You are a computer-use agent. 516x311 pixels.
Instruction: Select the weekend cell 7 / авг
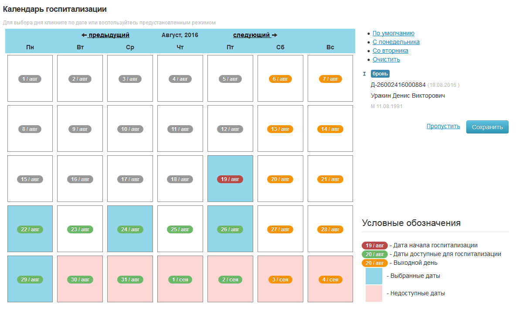tap(330, 79)
